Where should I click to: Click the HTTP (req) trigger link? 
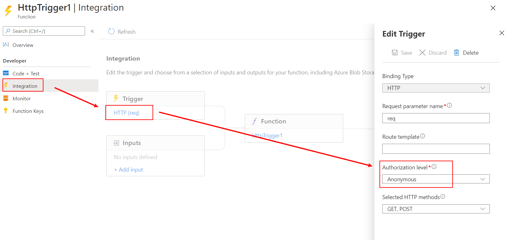(x=127, y=113)
